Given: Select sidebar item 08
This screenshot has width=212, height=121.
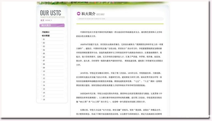Looking at the screenshot, I should [x=44, y=64].
